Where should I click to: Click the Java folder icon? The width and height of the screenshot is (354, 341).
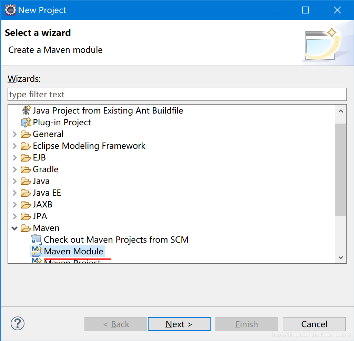click(x=26, y=181)
